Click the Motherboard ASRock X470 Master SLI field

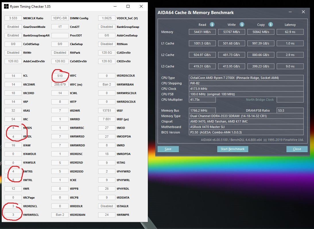[x=246, y=127]
